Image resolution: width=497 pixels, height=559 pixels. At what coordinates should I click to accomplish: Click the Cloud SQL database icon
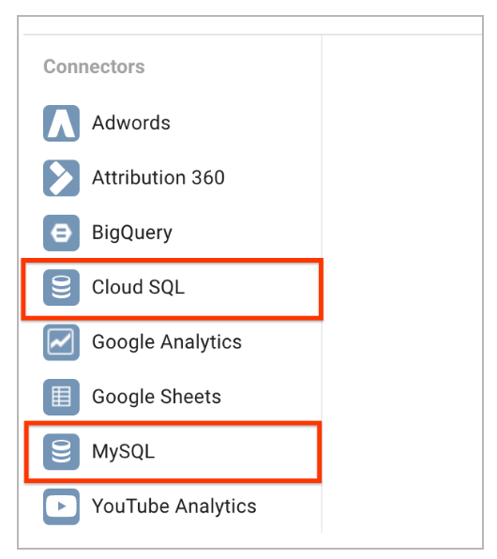[x=61, y=287]
